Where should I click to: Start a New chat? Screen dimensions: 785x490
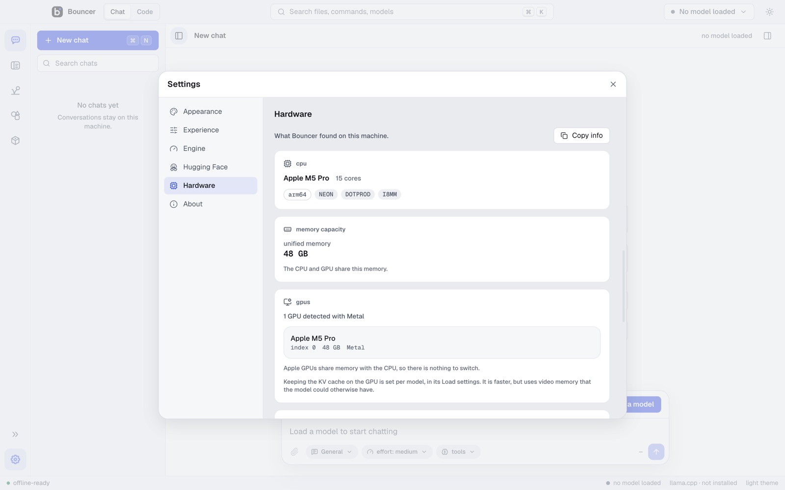coord(98,40)
